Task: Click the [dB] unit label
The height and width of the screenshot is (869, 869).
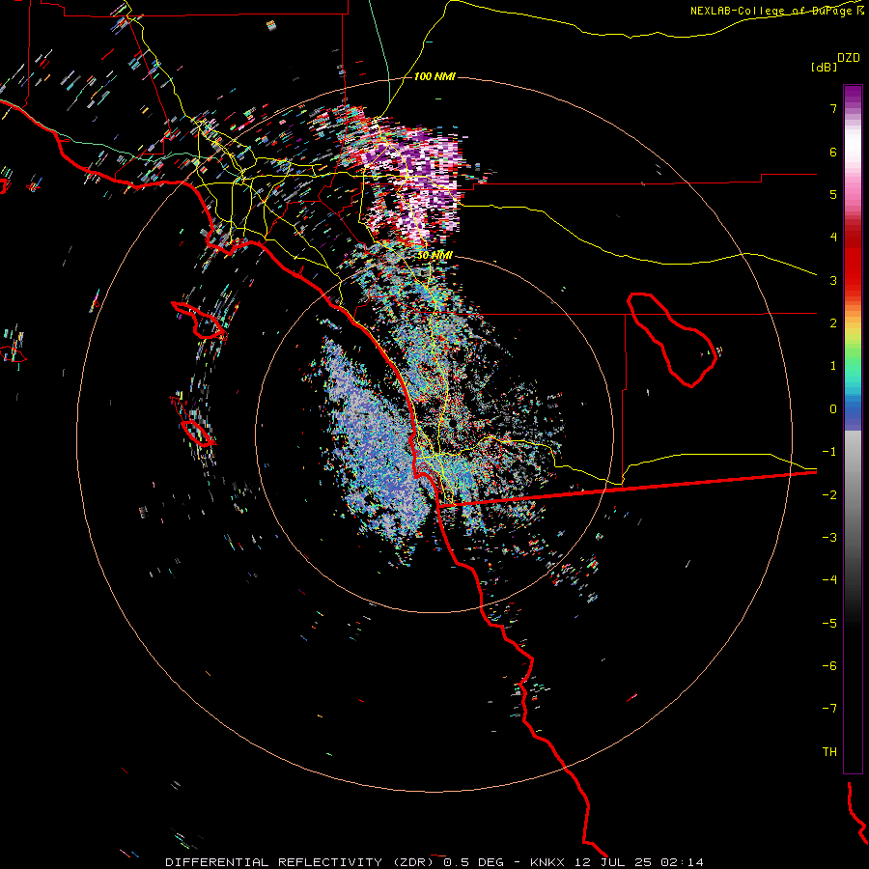Action: point(825,67)
